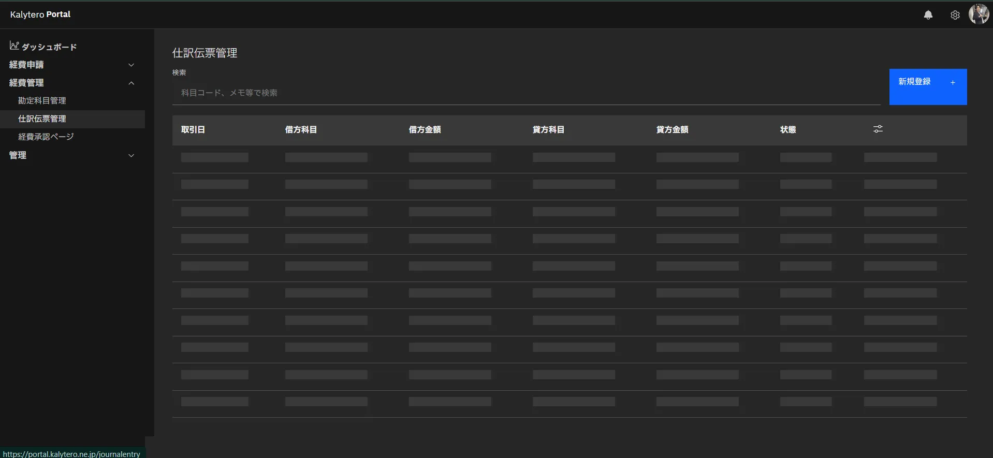Expand the 管理 section chevron
The height and width of the screenshot is (458, 993).
132,156
